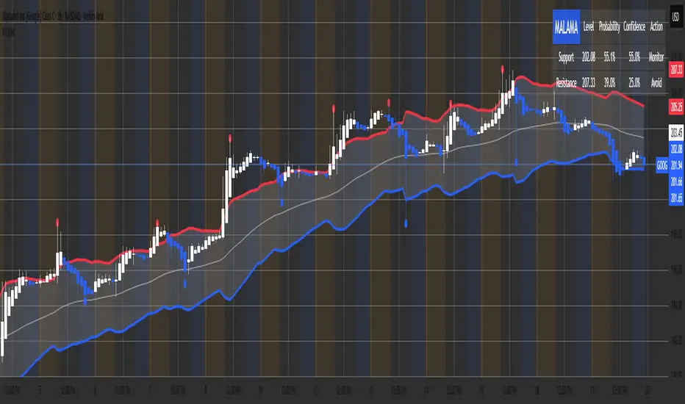The image size is (685, 404).
Task: Click the blue MALAMA table header
Action: (x=566, y=26)
